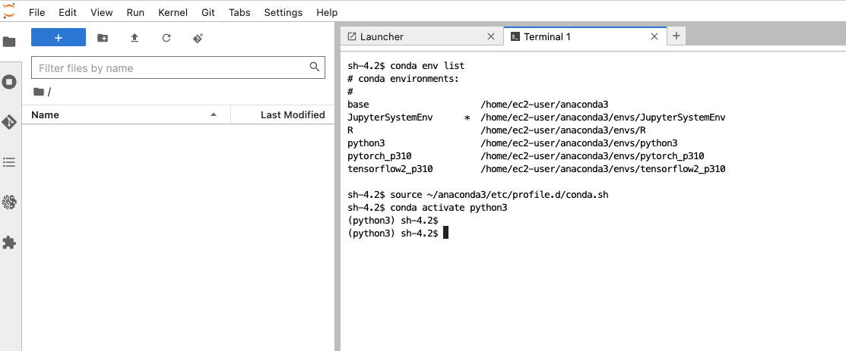Click the blue New Launcher plus button

[59, 38]
